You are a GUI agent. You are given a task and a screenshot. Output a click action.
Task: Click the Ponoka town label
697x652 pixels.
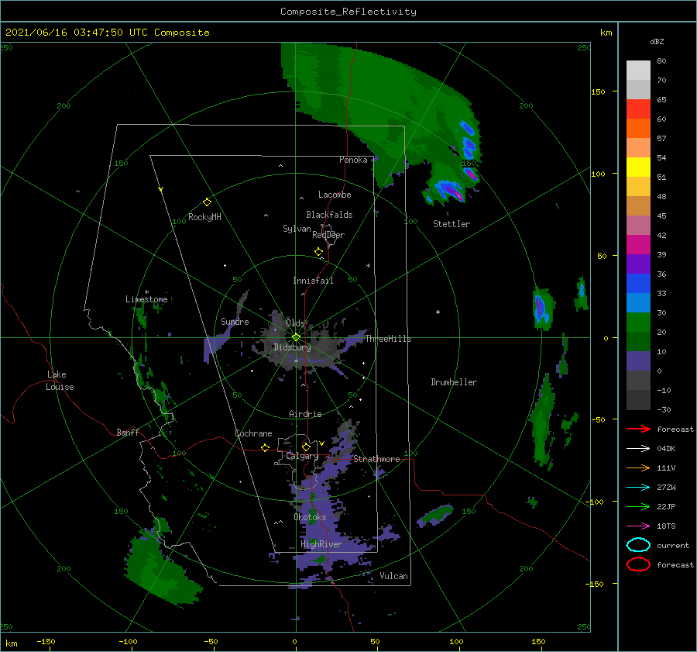(353, 160)
